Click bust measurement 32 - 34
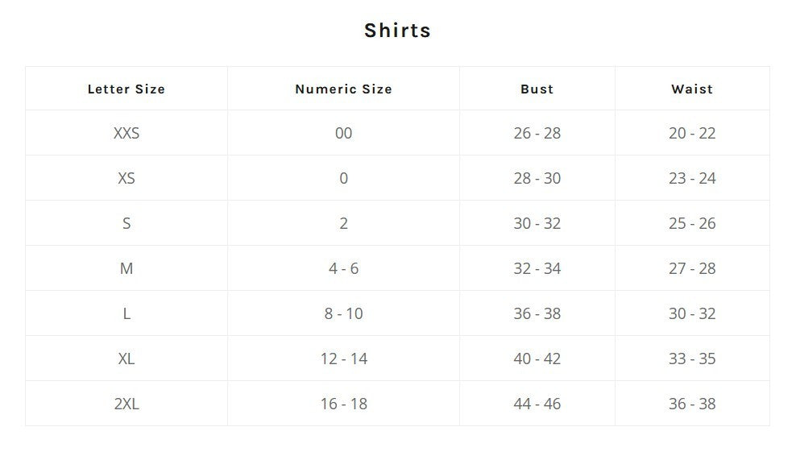The width and height of the screenshot is (796, 456). point(537,268)
